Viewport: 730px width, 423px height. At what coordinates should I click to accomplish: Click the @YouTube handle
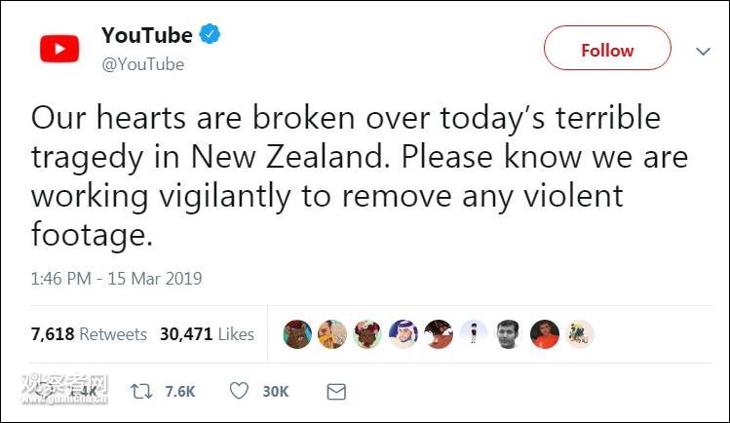click(142, 64)
